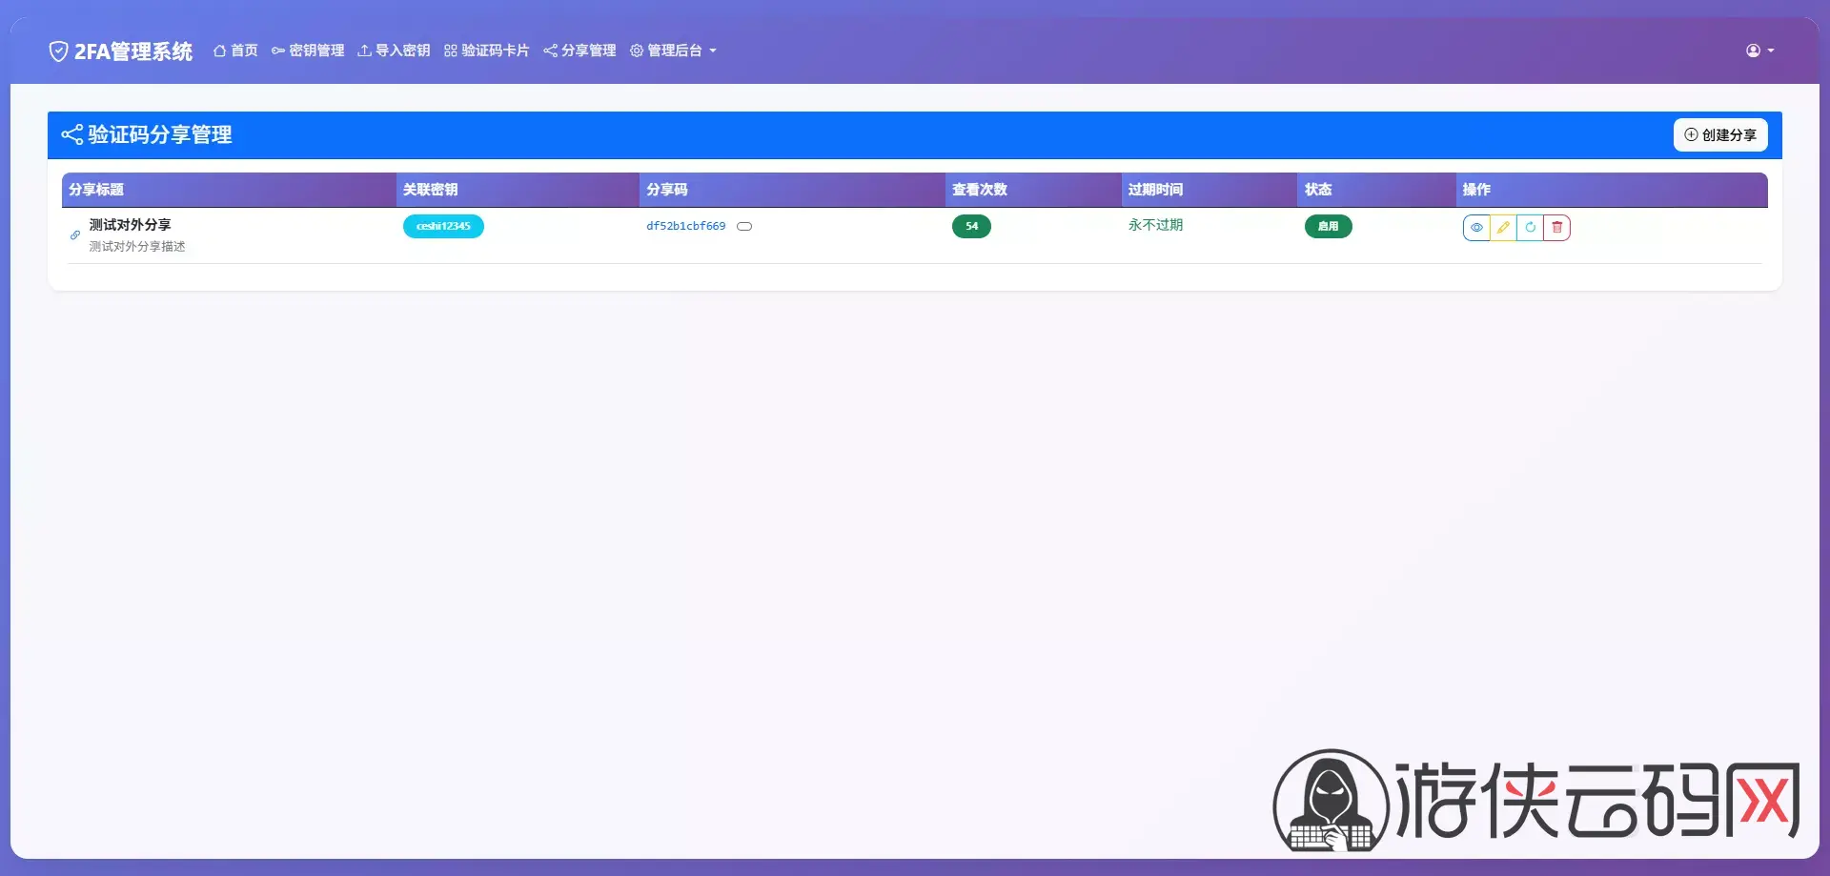This screenshot has width=1830, height=876.
Task: Select 分享管理 in the top navigation
Action: 579,51
